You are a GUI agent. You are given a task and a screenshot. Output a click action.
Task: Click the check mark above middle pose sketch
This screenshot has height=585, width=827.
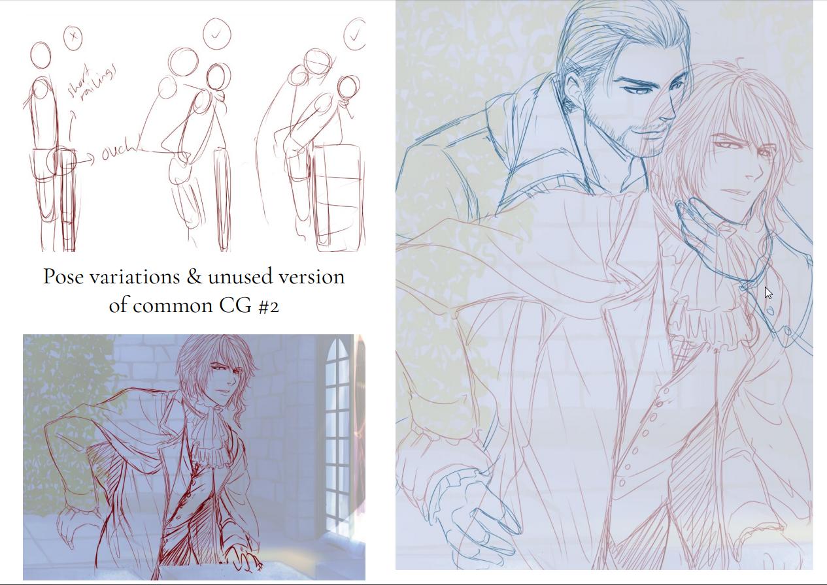[217, 33]
